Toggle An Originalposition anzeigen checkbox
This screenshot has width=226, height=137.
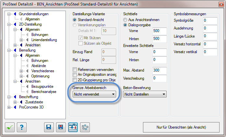[x=75, y=75]
